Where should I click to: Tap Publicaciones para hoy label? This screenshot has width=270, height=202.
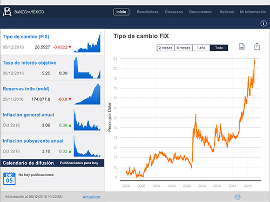(x=79, y=163)
